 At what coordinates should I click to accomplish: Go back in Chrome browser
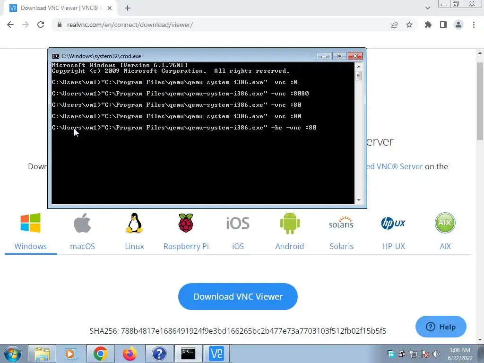click(x=10, y=25)
